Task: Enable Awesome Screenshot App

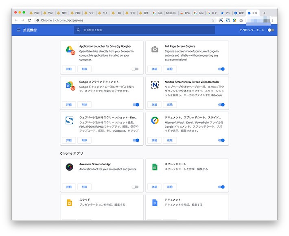Action: pyautogui.click(x=135, y=187)
